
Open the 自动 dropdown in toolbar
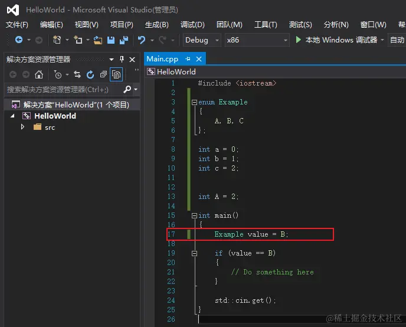click(397, 40)
